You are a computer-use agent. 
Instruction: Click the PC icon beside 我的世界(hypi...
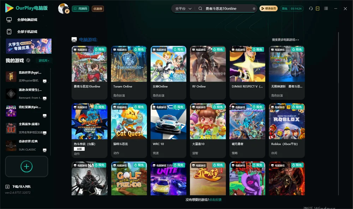(x=44, y=81)
